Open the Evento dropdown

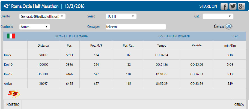[x=43, y=16]
